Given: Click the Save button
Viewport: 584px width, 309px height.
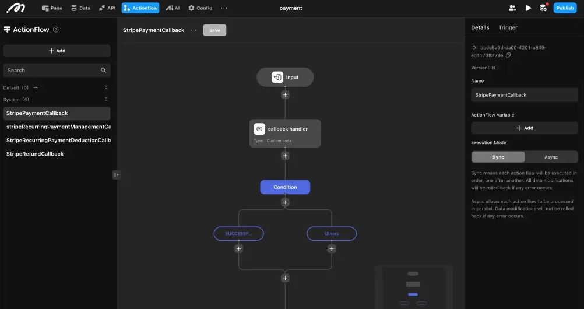Looking at the screenshot, I should (x=214, y=30).
